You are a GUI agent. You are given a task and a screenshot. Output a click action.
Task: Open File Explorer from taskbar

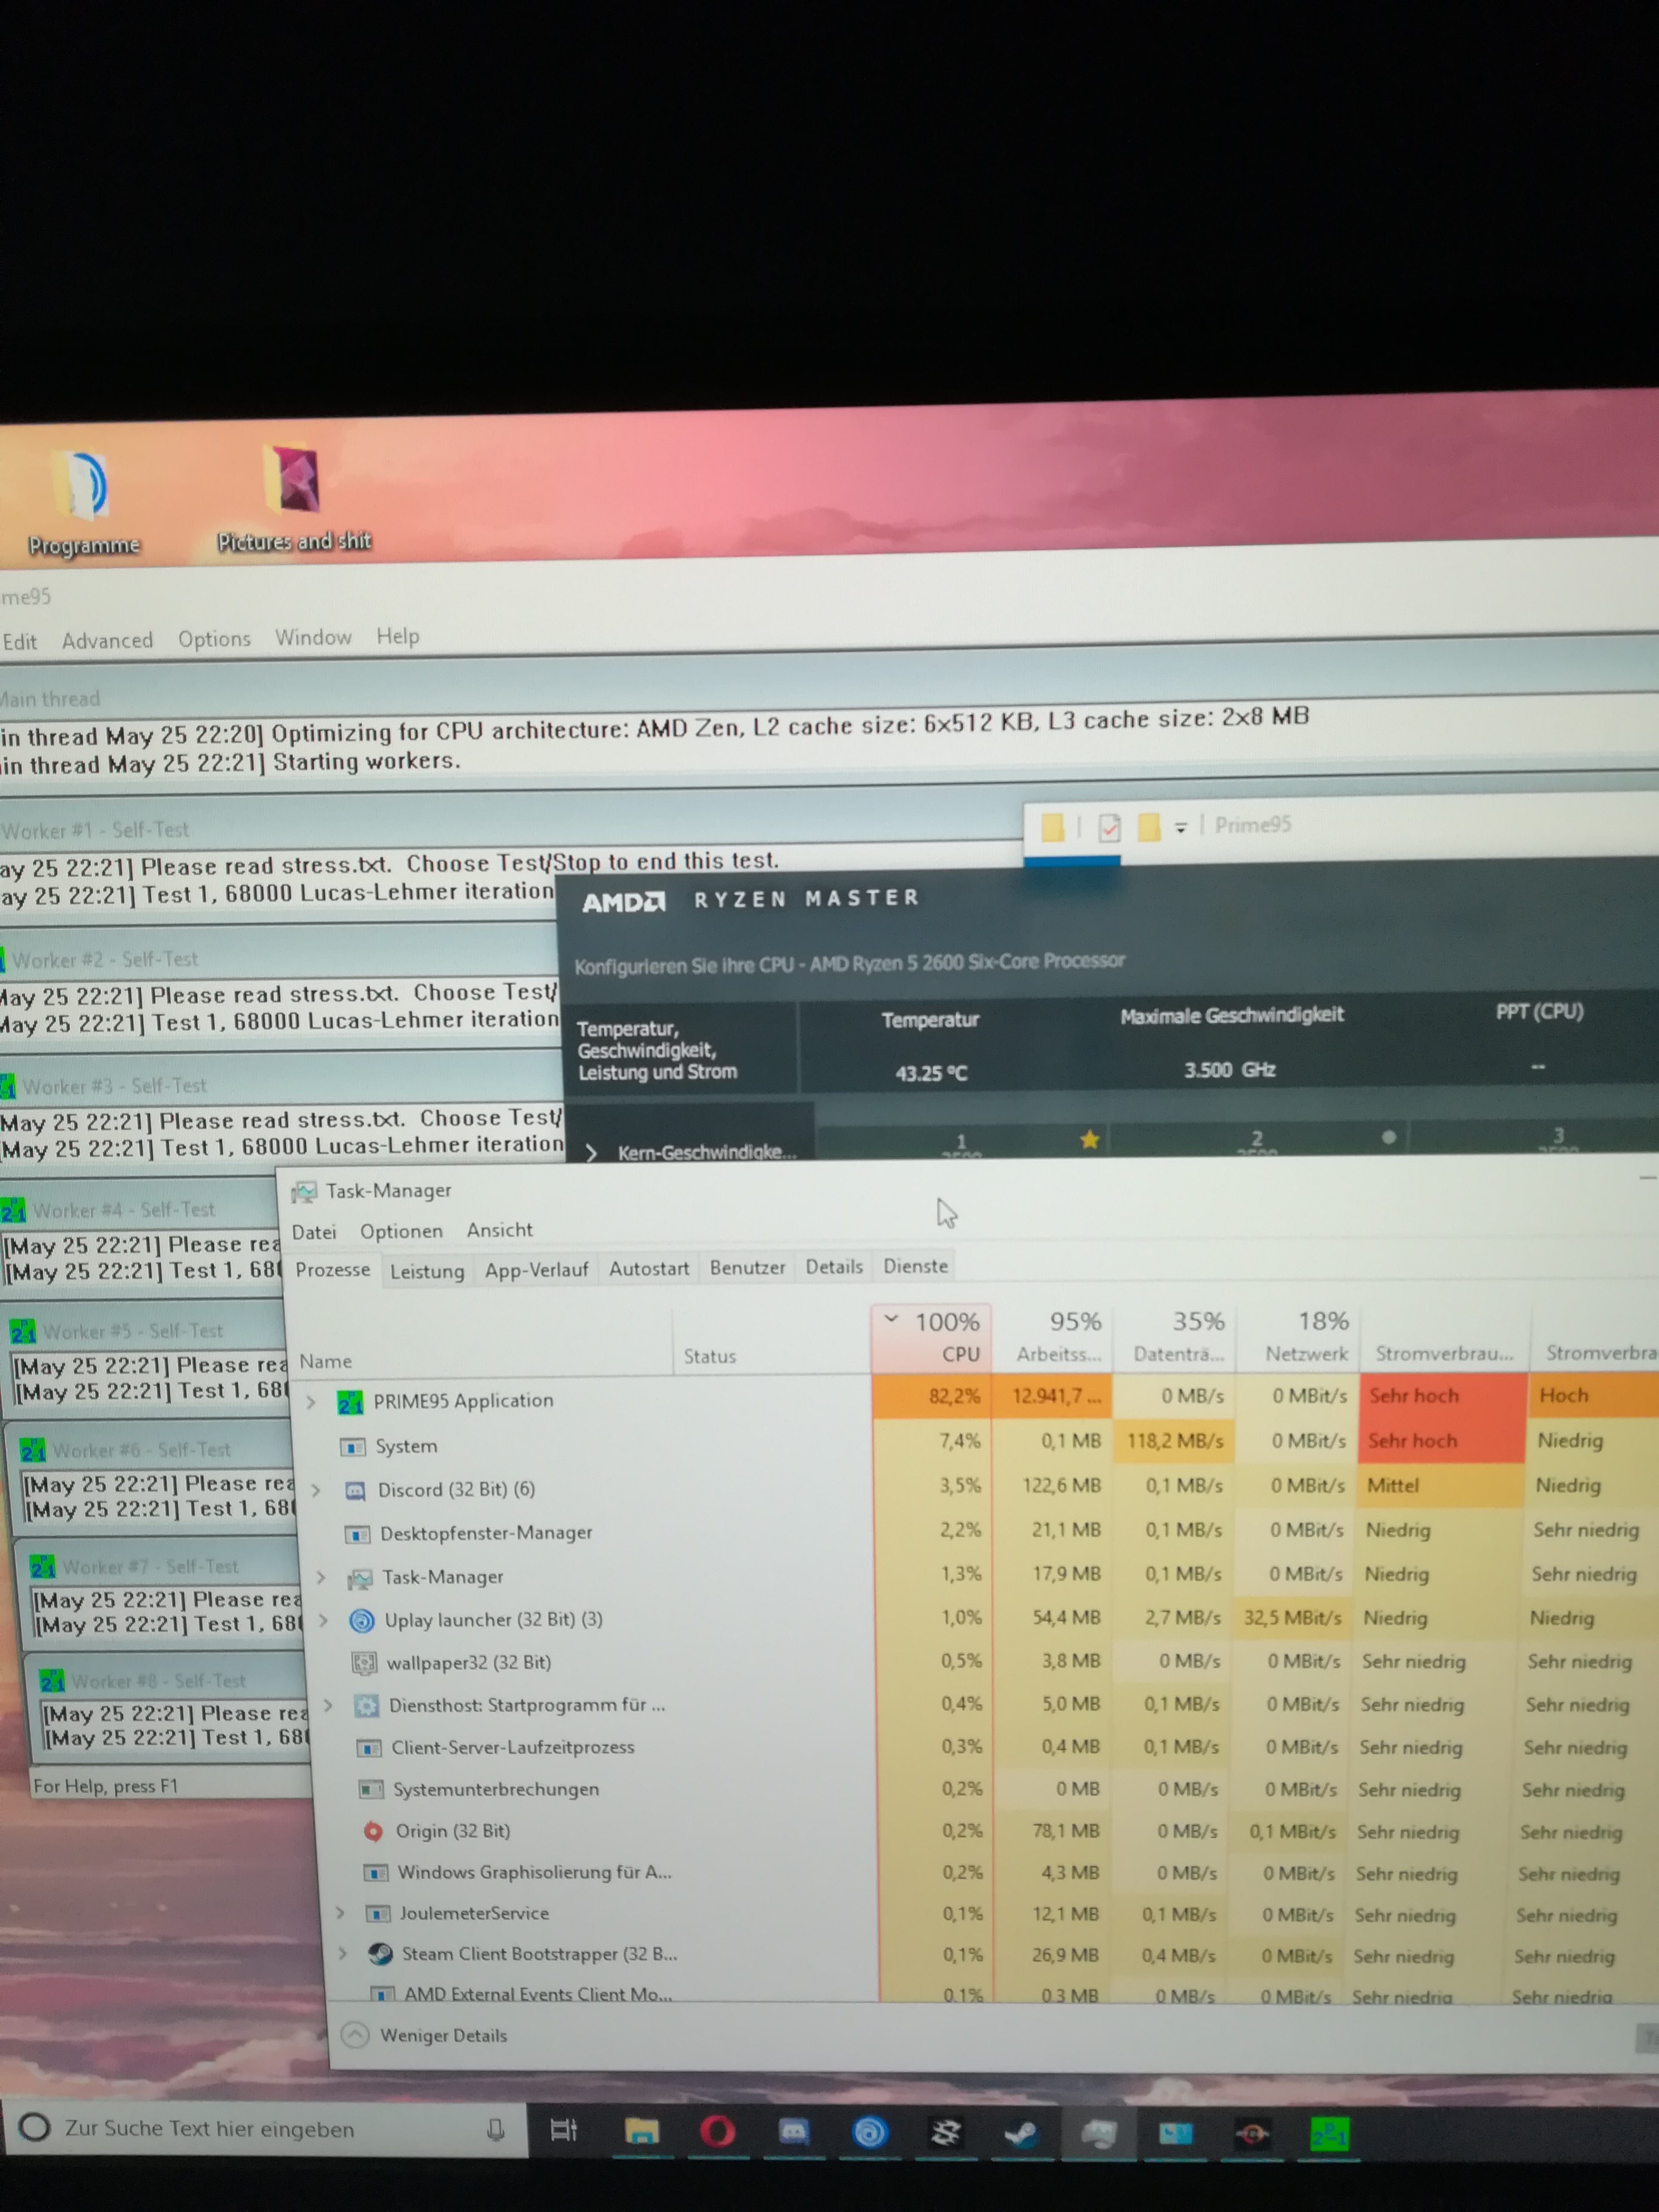click(641, 2132)
